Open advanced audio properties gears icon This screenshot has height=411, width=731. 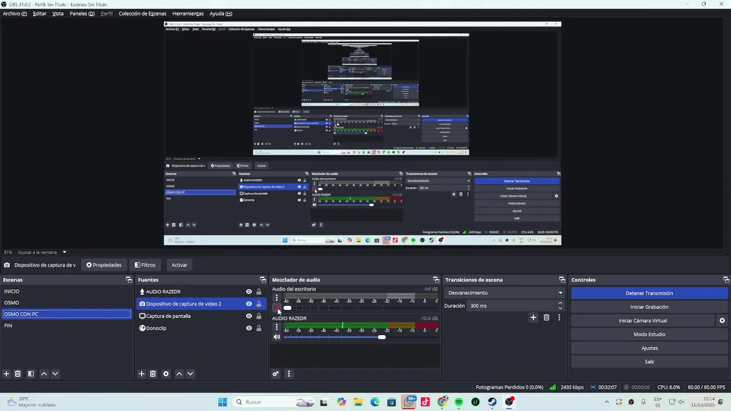click(276, 374)
